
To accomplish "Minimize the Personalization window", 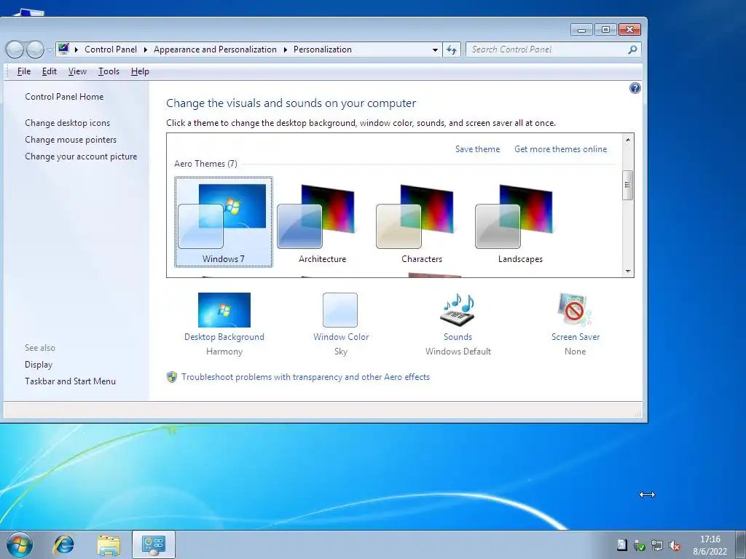I will (581, 30).
